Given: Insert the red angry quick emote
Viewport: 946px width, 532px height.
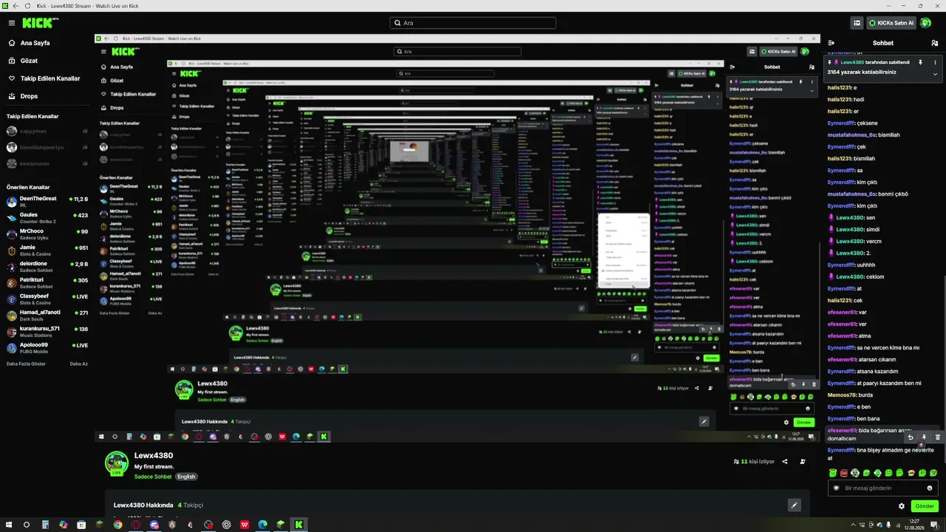Looking at the screenshot, I should pyautogui.click(x=844, y=473).
